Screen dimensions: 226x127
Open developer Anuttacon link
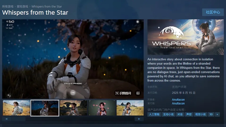click(x=178, y=100)
